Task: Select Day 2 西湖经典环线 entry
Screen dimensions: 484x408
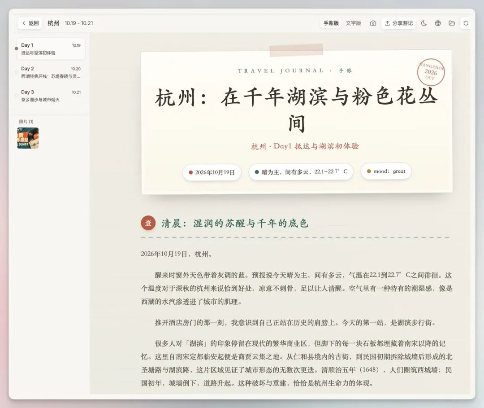Action: [50, 72]
